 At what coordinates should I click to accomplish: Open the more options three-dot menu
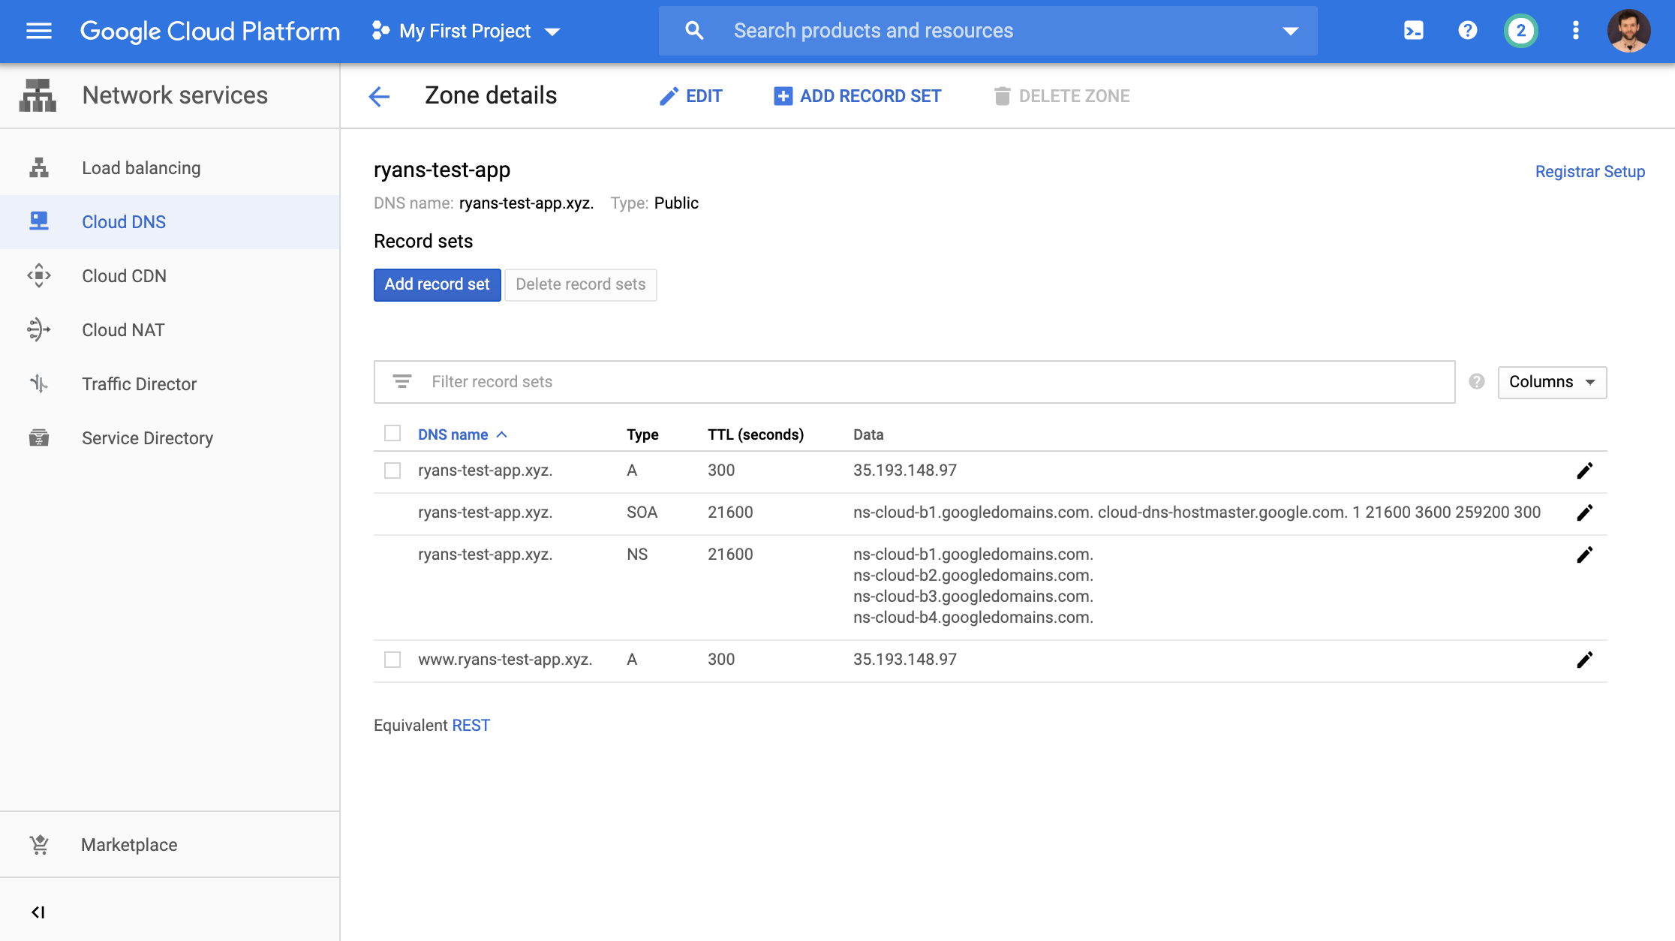coord(1575,31)
